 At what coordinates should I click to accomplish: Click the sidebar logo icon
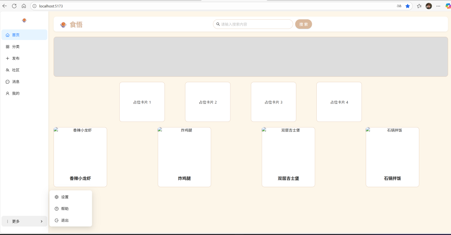[x=24, y=20]
